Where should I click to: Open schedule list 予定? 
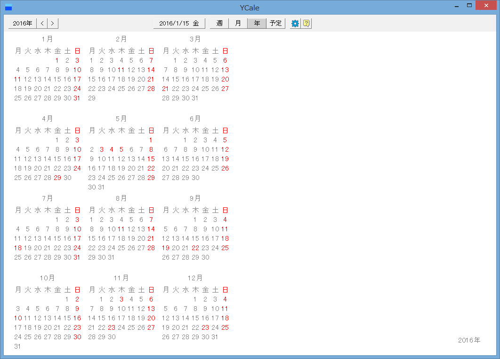pos(275,23)
